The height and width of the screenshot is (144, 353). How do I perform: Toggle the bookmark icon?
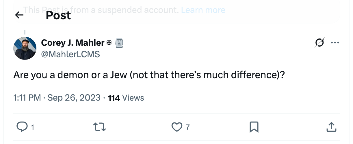(x=254, y=127)
